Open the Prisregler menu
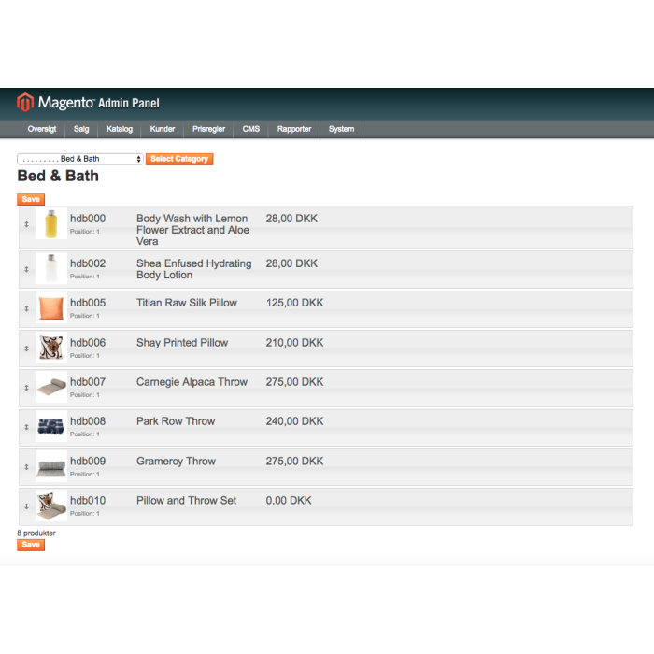 pyautogui.click(x=208, y=129)
